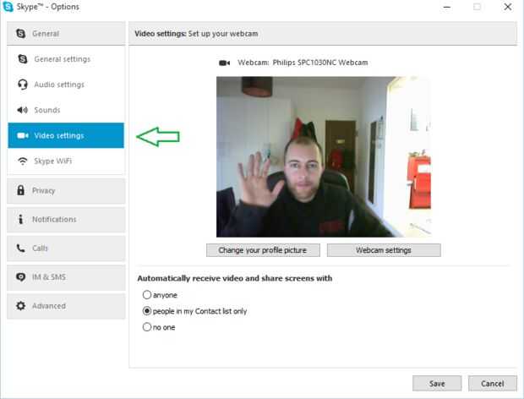Select 'people in my Contact list only'

click(147, 311)
